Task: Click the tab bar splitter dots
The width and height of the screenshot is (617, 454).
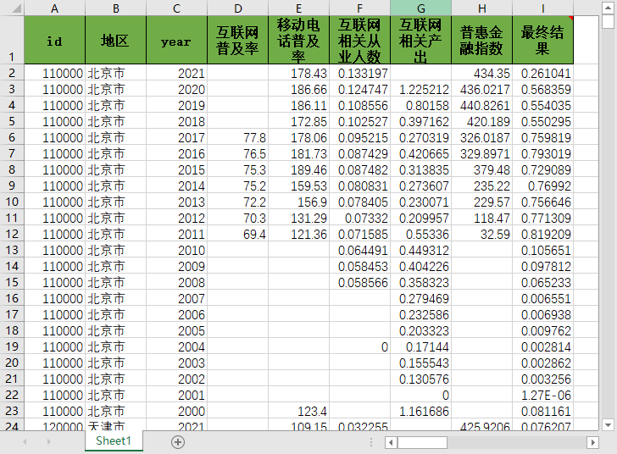Action: tap(371, 443)
